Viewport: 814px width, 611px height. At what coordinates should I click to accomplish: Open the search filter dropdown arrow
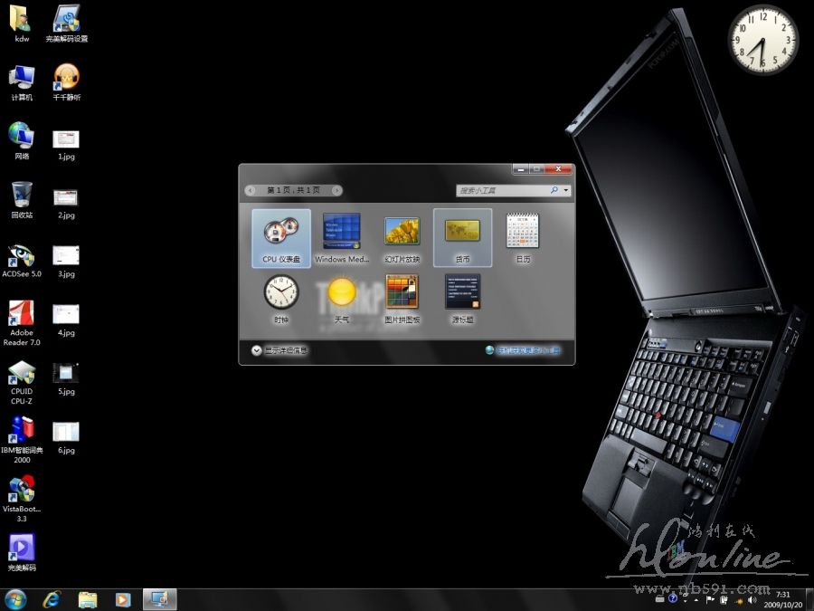566,191
